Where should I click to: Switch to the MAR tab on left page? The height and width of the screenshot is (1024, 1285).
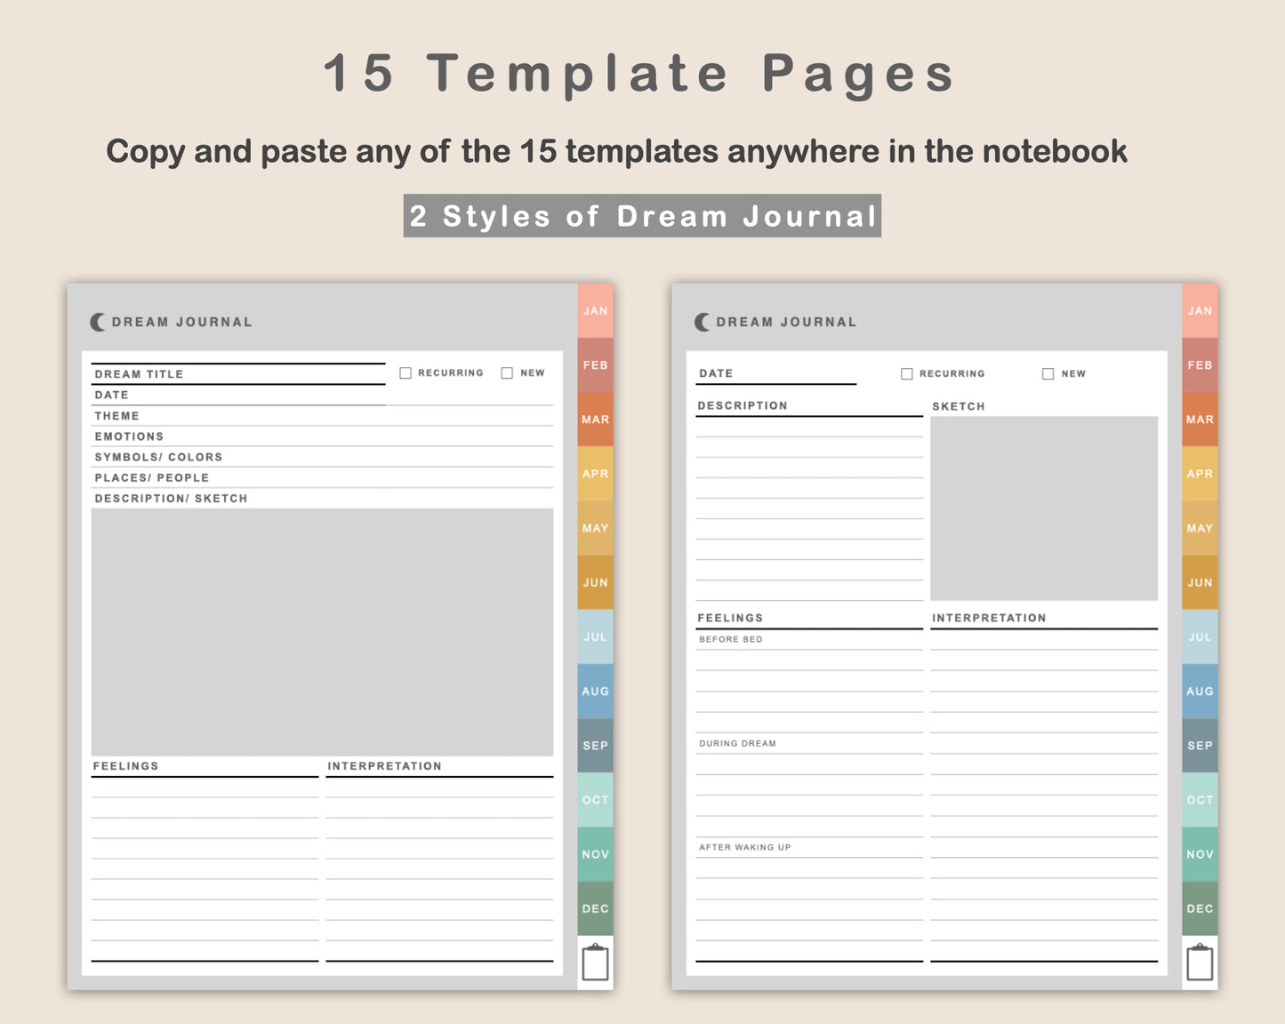595,420
